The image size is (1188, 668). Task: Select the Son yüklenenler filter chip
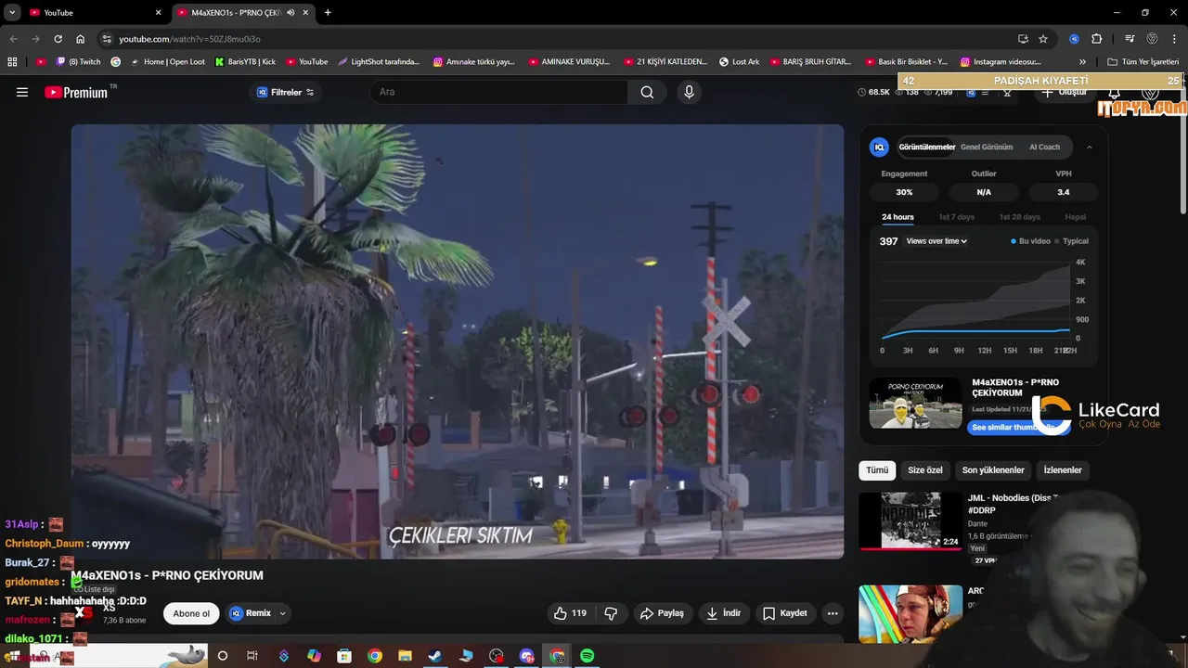coord(993,470)
